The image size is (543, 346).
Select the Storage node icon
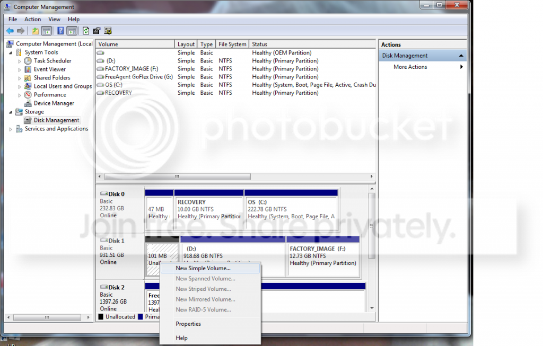click(x=19, y=112)
